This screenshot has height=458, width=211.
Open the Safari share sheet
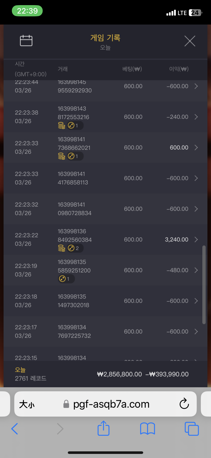click(x=103, y=428)
